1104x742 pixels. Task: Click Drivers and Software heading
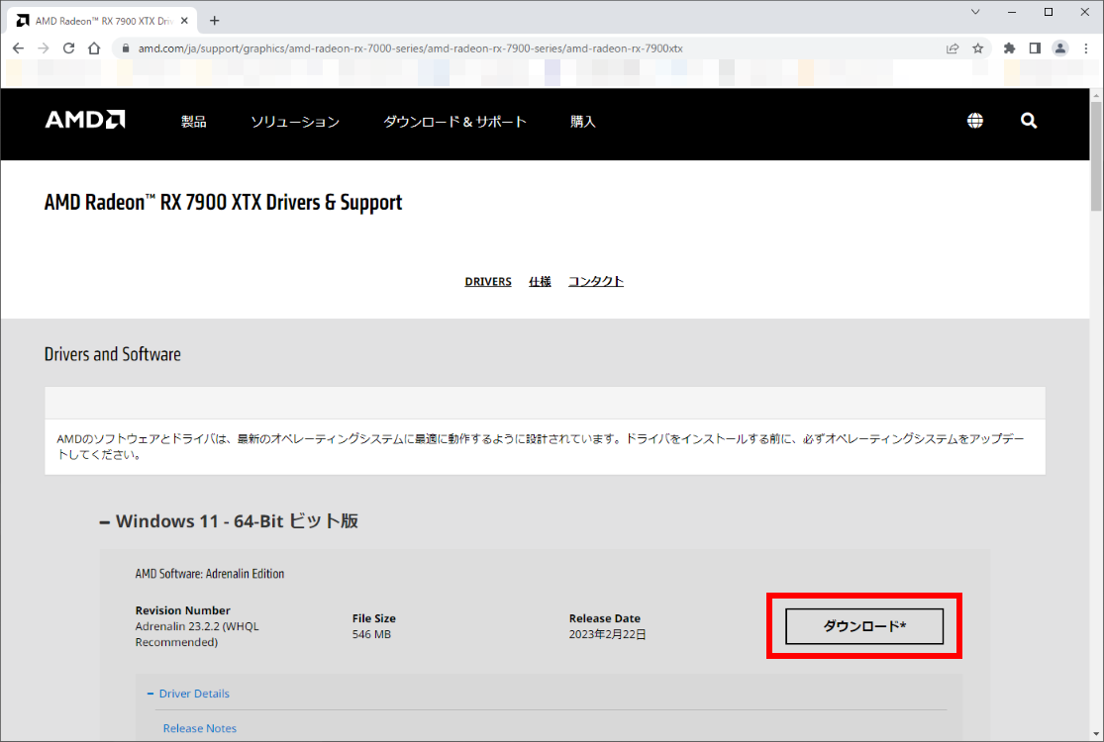tap(113, 354)
